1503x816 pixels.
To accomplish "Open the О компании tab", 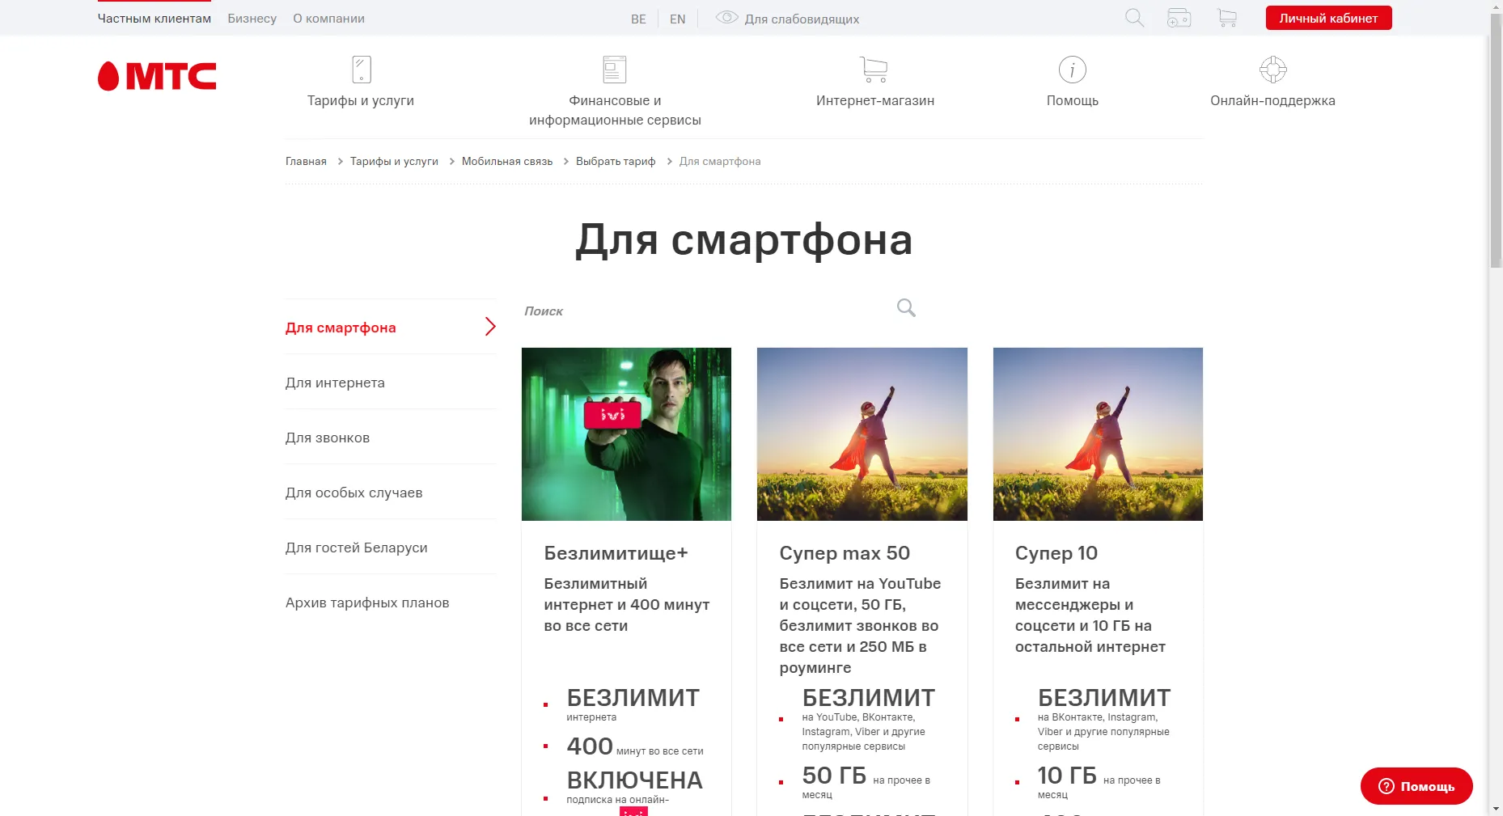I will tap(328, 19).
